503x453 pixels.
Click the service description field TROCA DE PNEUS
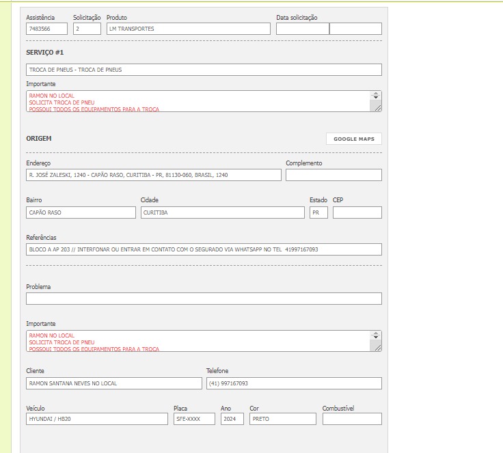[204, 70]
